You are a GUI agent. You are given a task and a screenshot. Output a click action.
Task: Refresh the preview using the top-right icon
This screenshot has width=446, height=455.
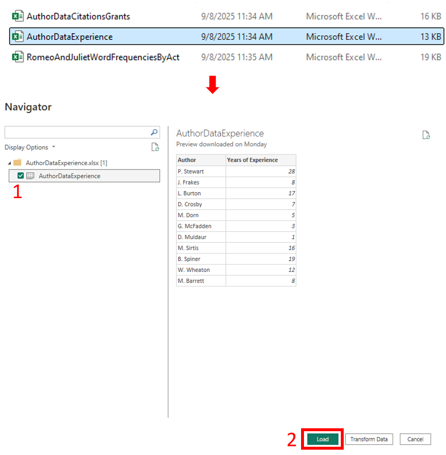(x=426, y=135)
